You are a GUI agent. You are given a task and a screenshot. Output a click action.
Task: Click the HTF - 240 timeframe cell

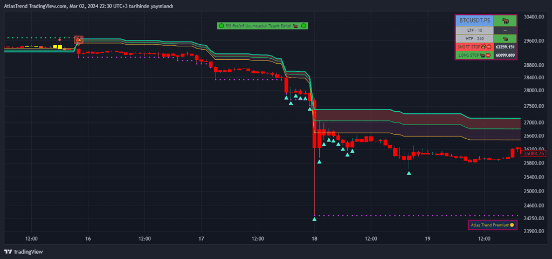tap(474, 39)
